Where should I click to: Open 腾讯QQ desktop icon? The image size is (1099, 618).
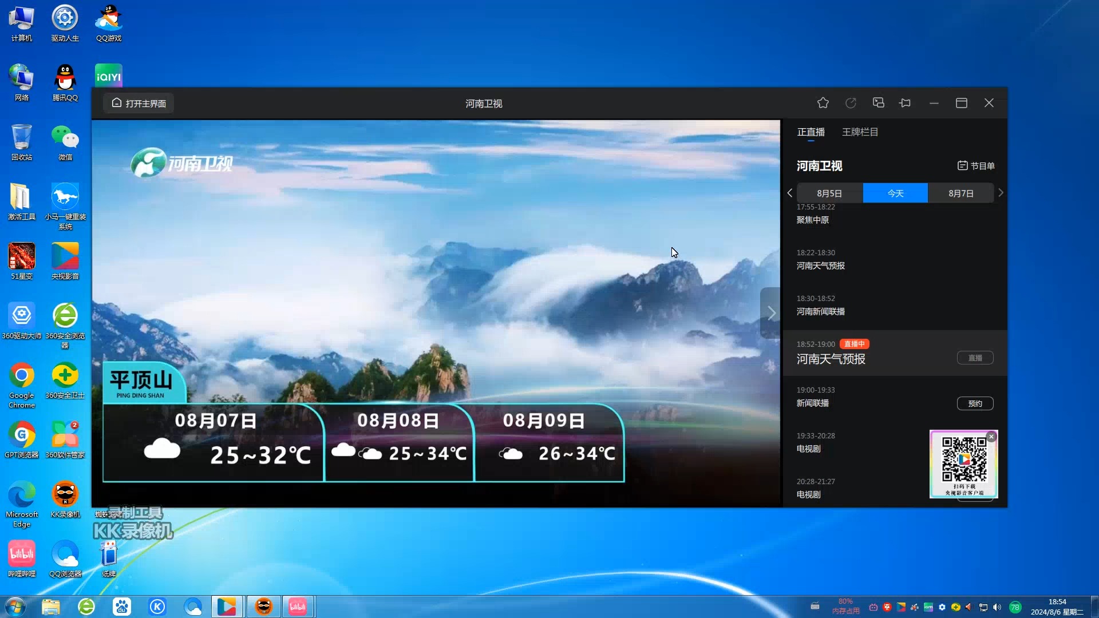pos(65,84)
